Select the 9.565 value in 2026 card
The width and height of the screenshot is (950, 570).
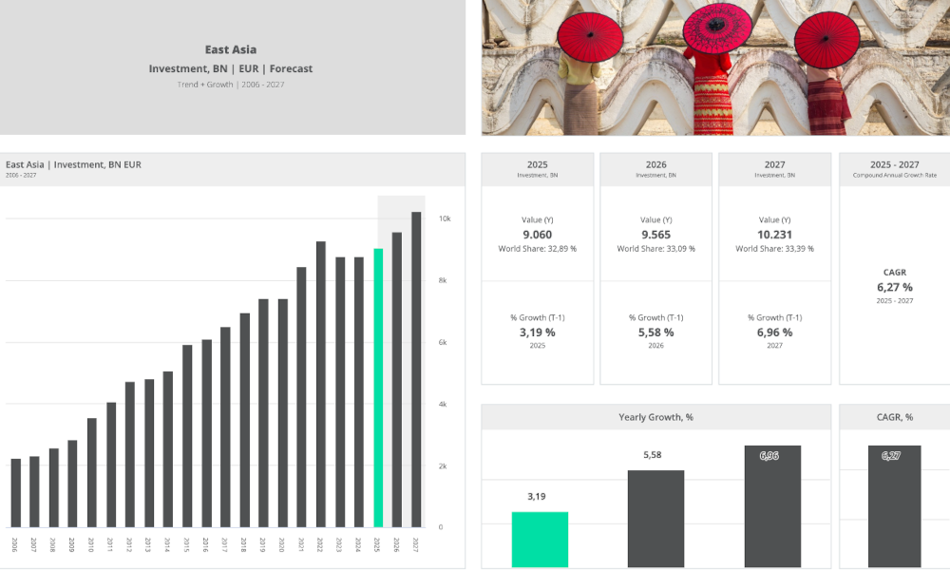655,235
